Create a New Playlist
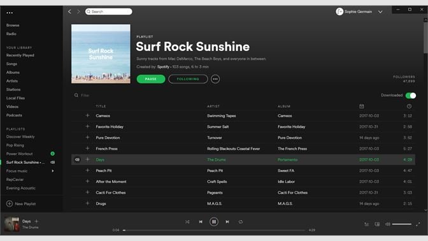Screen dimensions: 428x241 point(21,204)
